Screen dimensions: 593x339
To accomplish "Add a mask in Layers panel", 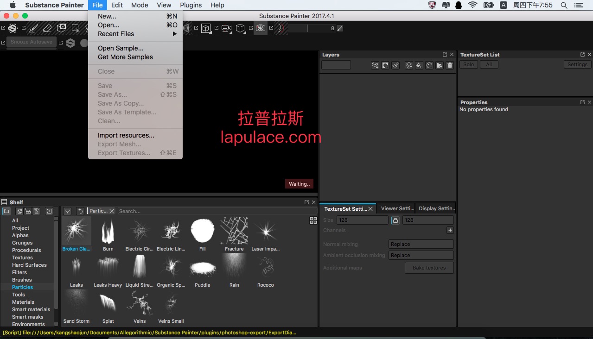I will point(385,65).
